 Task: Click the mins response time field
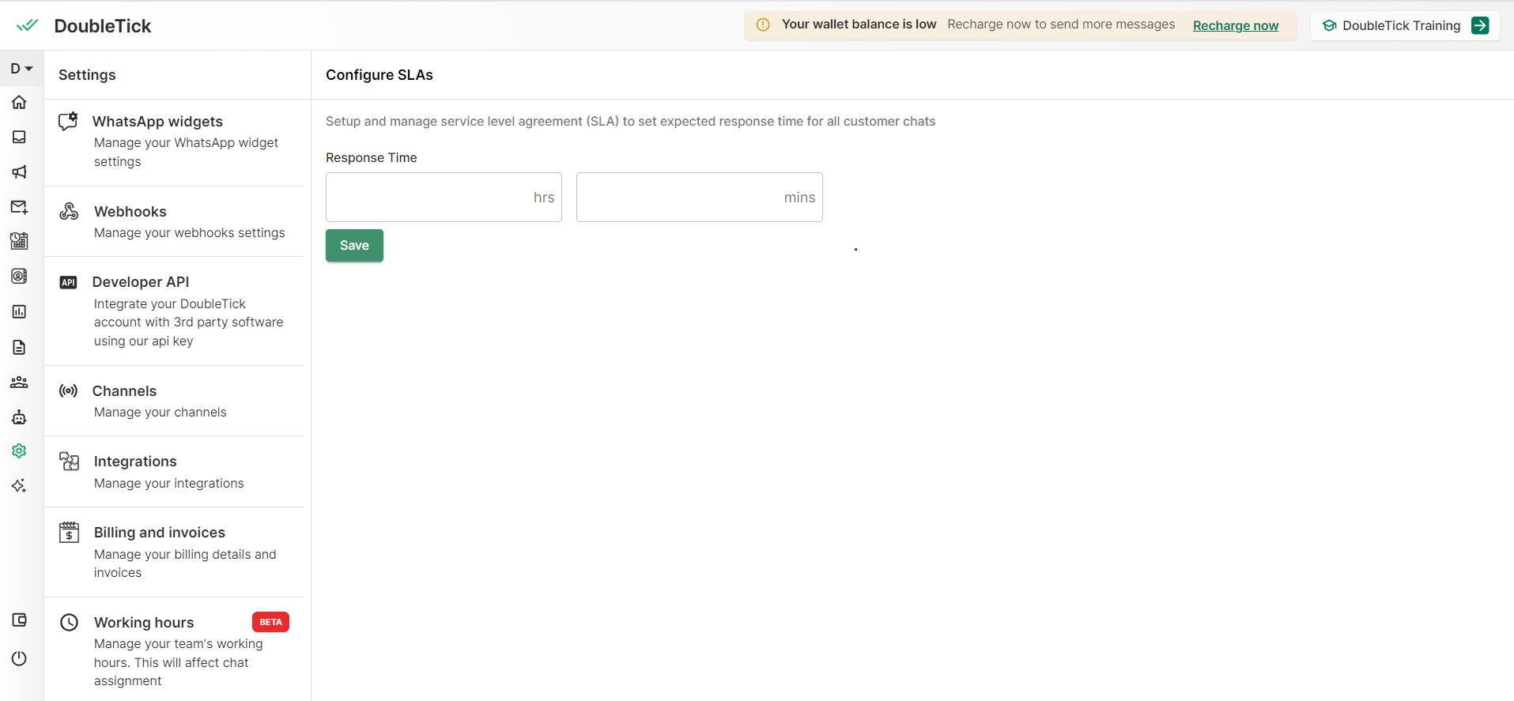[680, 198]
